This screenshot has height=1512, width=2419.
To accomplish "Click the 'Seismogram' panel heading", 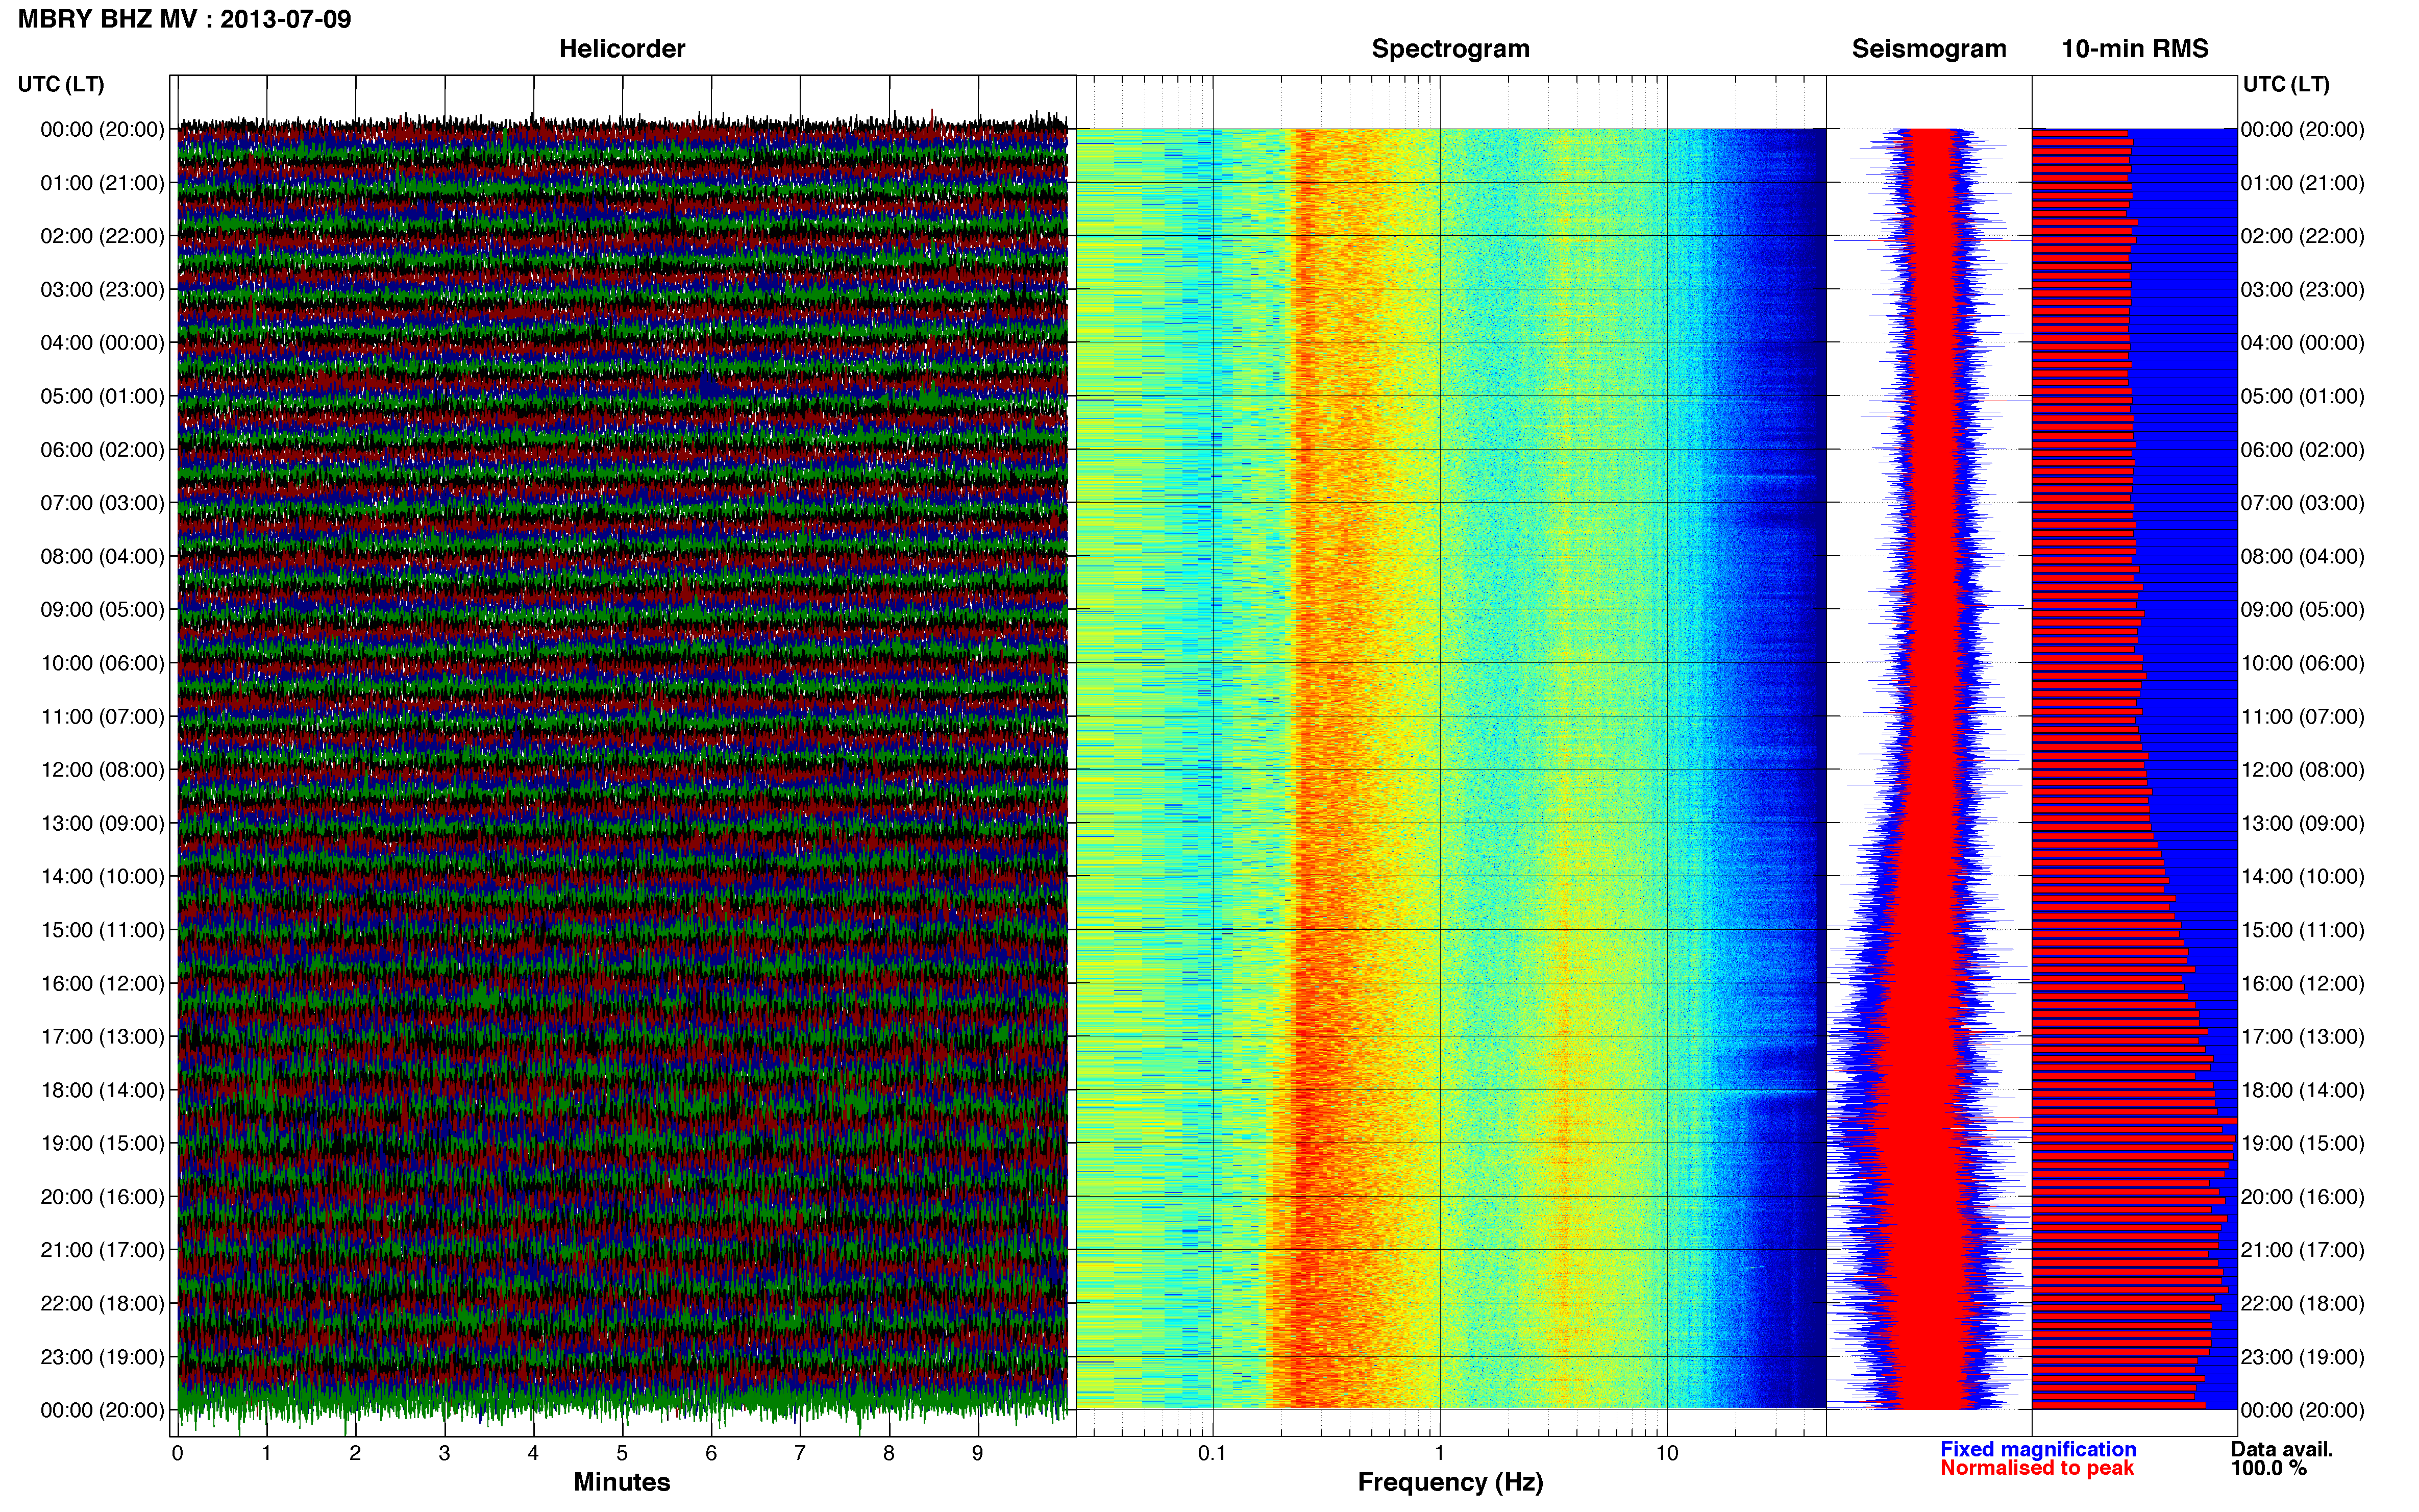I will 1929,49.
